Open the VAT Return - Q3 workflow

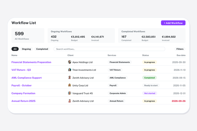[x=21, y=70]
